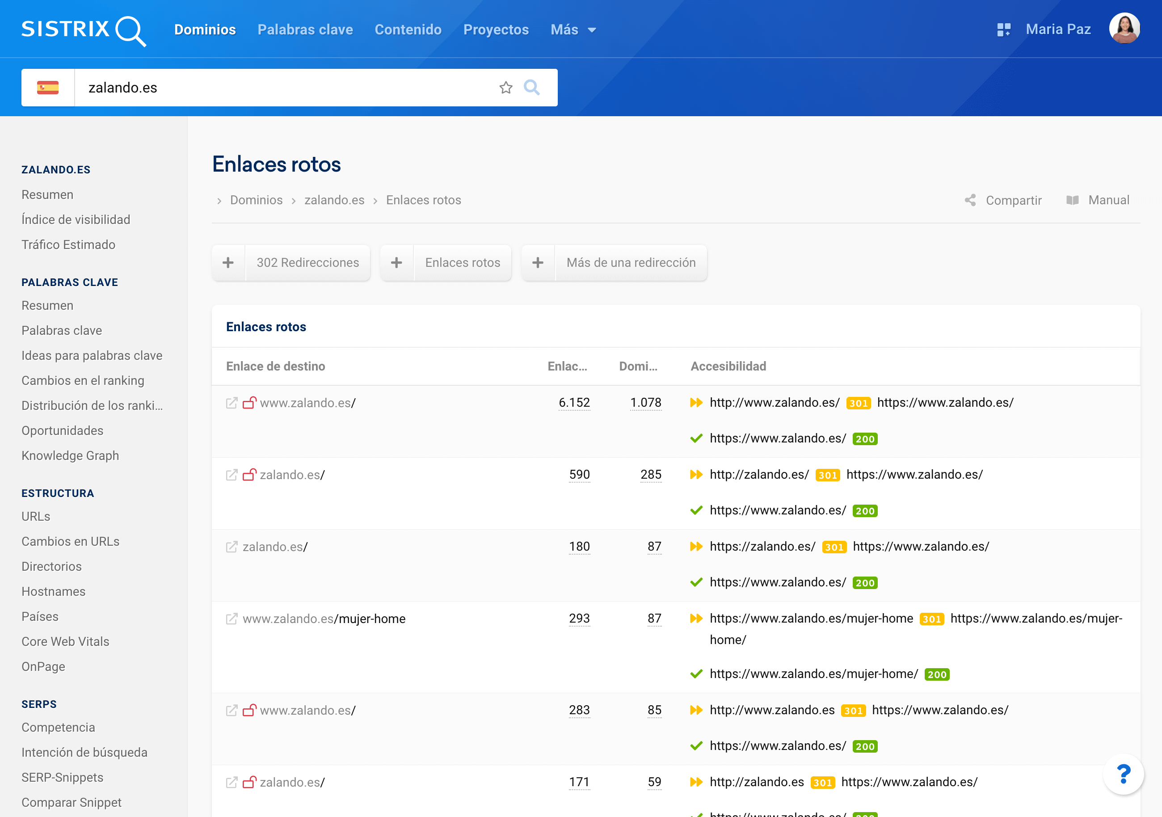Screen dimensions: 1162x817
Task: Open external link icon for www.zalando.es/mujer-home
Action: click(x=232, y=619)
